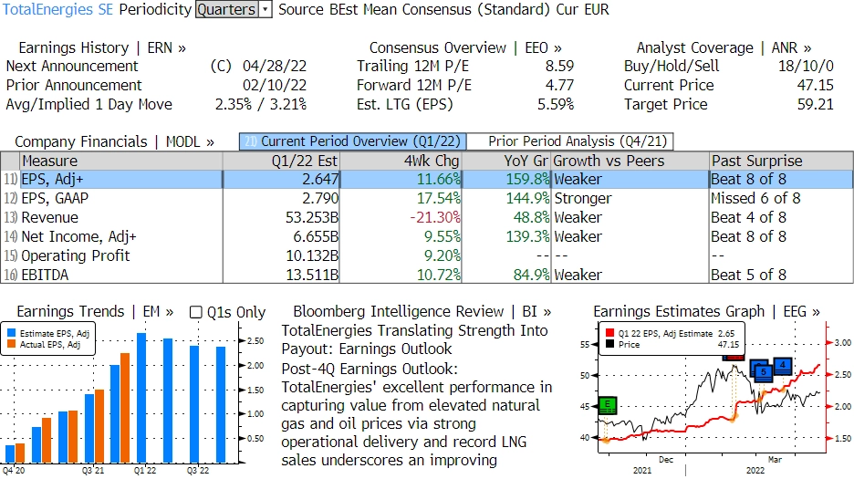Click the blue marker labeled 5 on graph

point(763,372)
